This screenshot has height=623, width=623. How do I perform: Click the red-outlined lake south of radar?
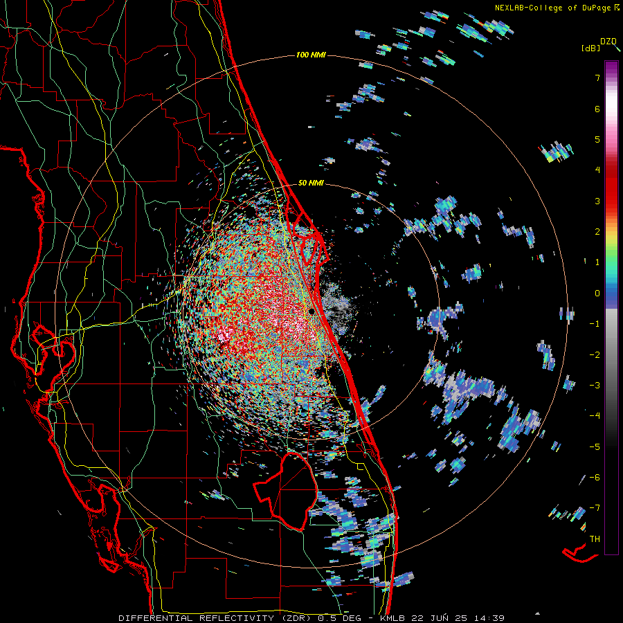click(286, 491)
